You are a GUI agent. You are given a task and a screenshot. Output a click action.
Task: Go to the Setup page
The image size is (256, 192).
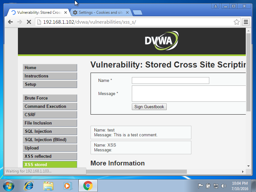(50, 84)
